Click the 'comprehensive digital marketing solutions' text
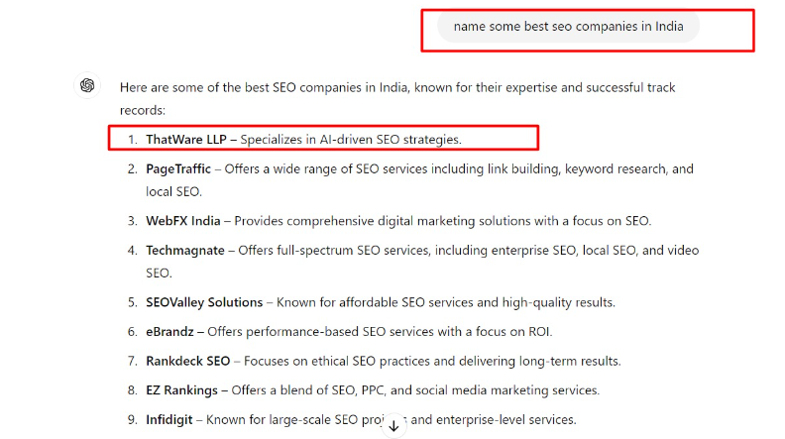Viewport: 785px width, 439px height. 404,221
